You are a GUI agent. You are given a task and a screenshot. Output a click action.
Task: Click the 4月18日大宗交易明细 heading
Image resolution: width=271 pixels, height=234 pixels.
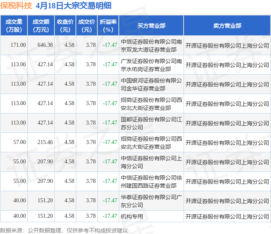point(74,6)
